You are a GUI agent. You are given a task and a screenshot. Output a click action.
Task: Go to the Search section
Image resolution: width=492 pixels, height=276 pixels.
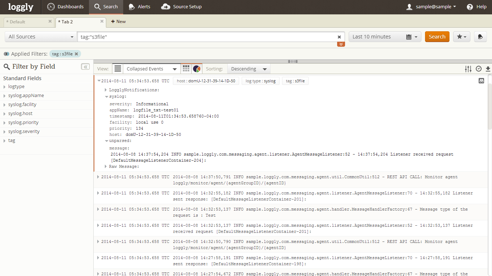click(106, 7)
